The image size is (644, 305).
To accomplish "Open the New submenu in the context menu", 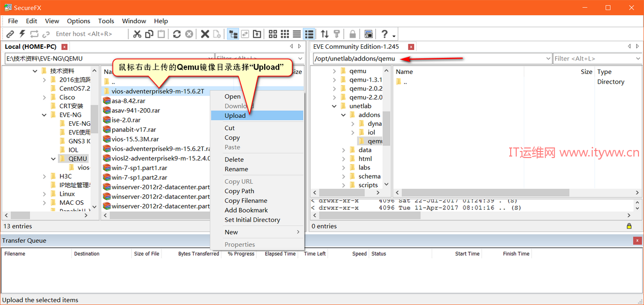I will pos(257,232).
